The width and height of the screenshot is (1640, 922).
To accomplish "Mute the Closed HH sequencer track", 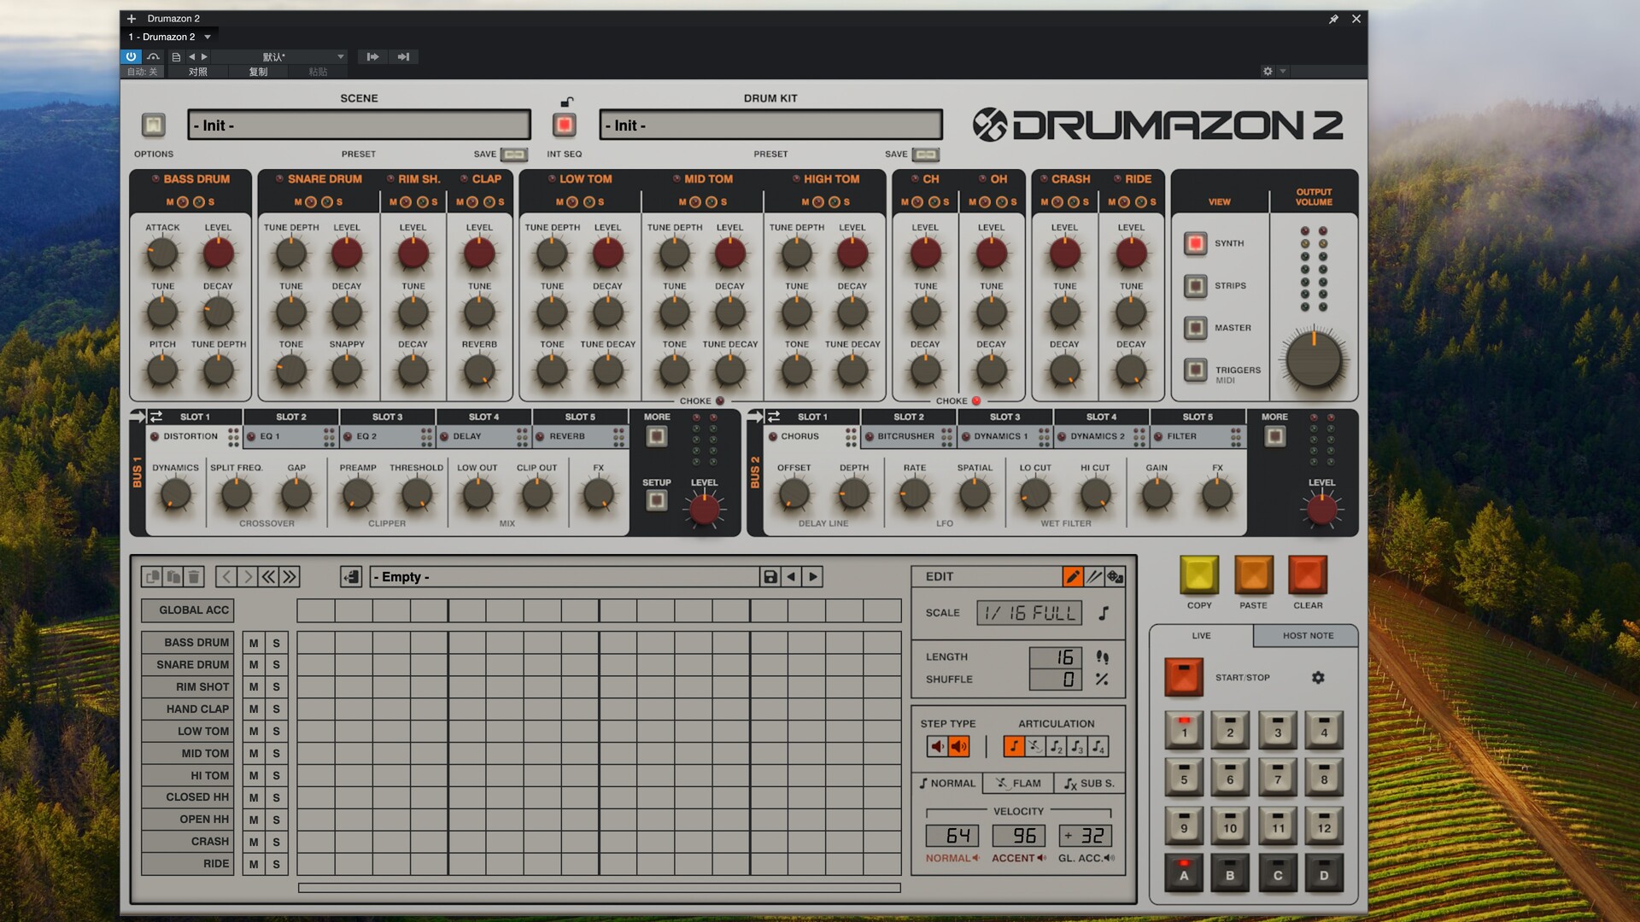I will [254, 797].
